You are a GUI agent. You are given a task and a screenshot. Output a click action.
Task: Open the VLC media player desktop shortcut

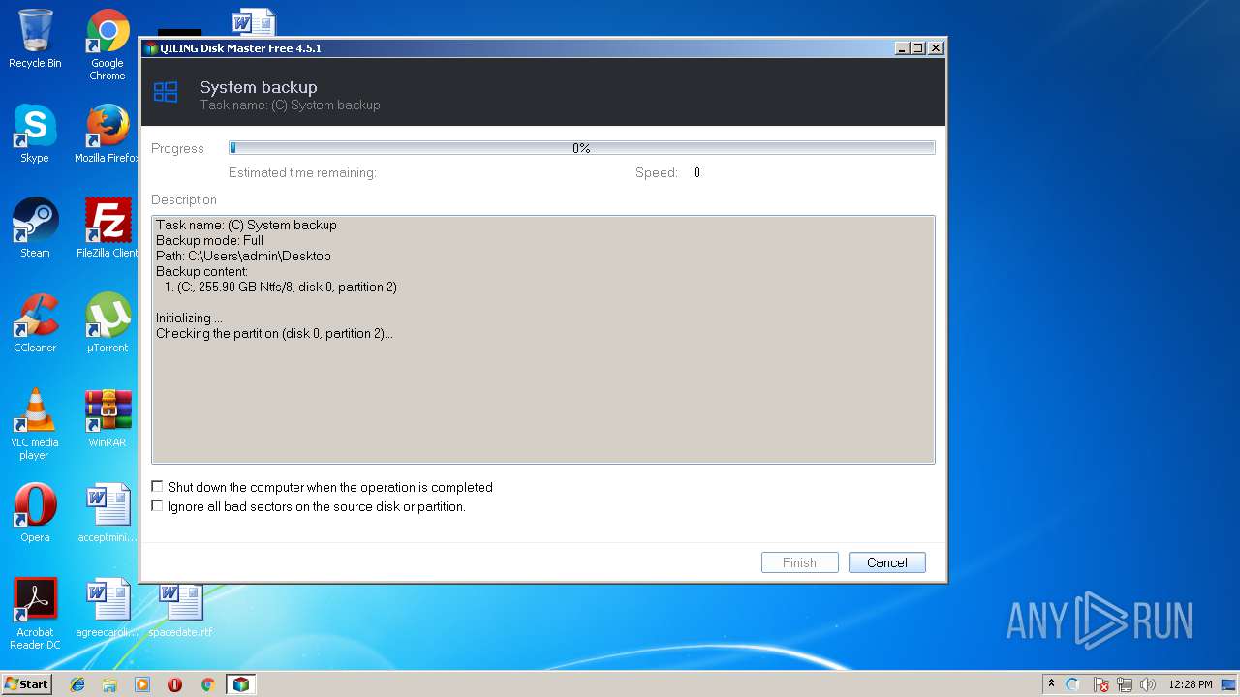35,425
